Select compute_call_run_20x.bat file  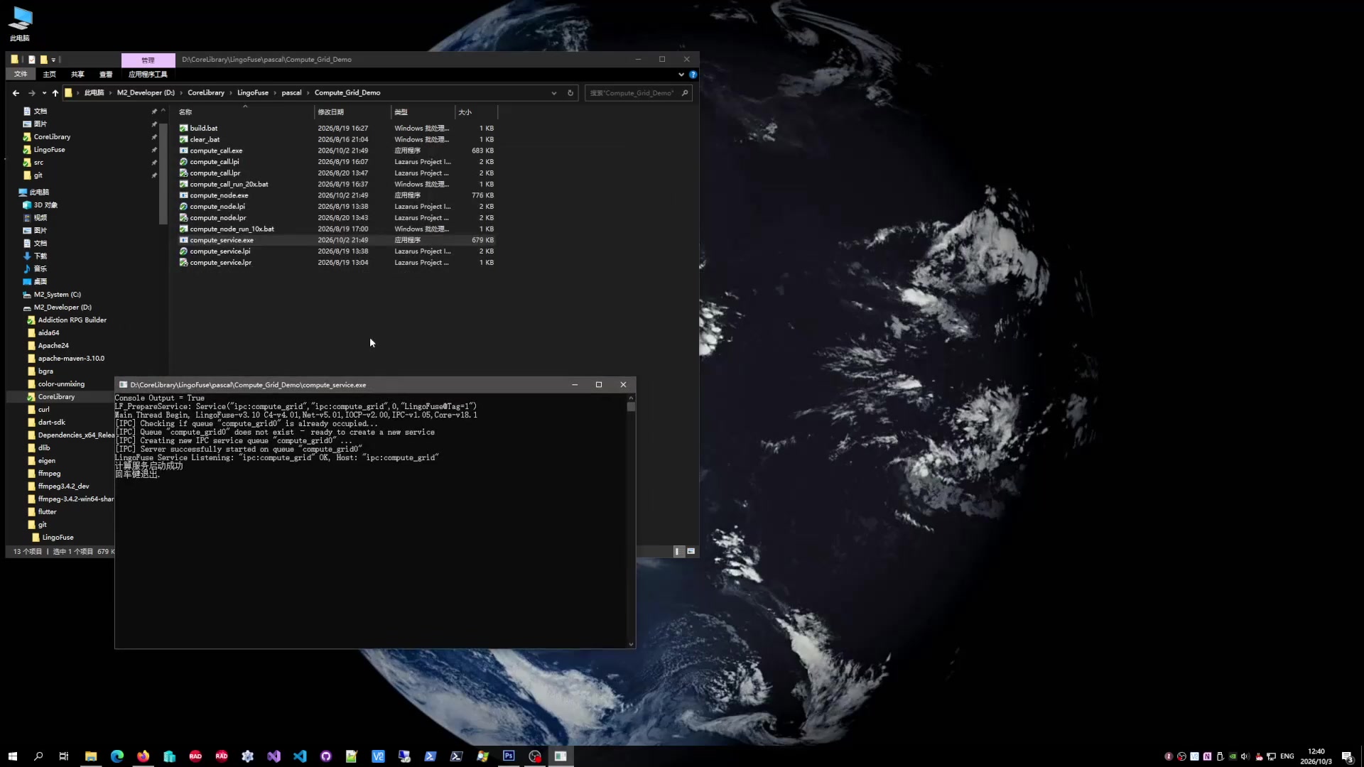229,185
